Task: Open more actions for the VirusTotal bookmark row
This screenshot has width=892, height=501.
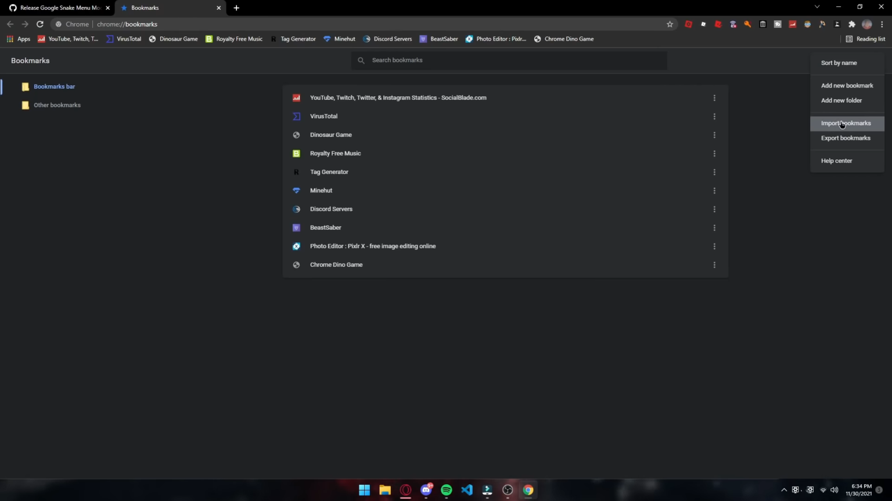Action: pyautogui.click(x=714, y=117)
